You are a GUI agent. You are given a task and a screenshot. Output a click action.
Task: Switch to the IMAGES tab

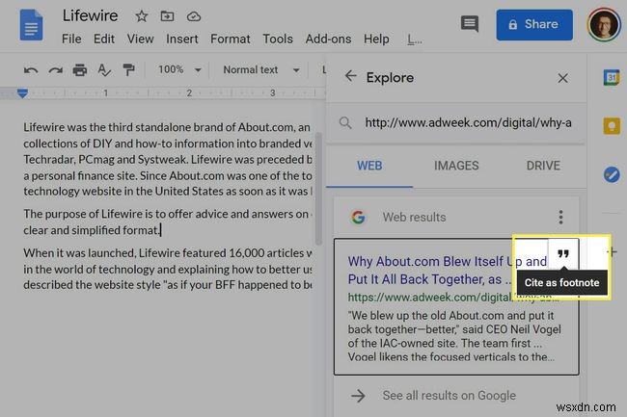tap(456, 166)
